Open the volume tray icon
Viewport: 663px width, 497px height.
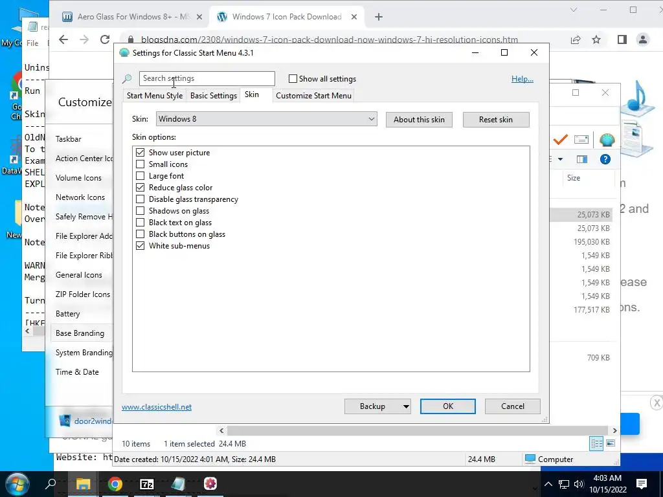[x=579, y=484]
